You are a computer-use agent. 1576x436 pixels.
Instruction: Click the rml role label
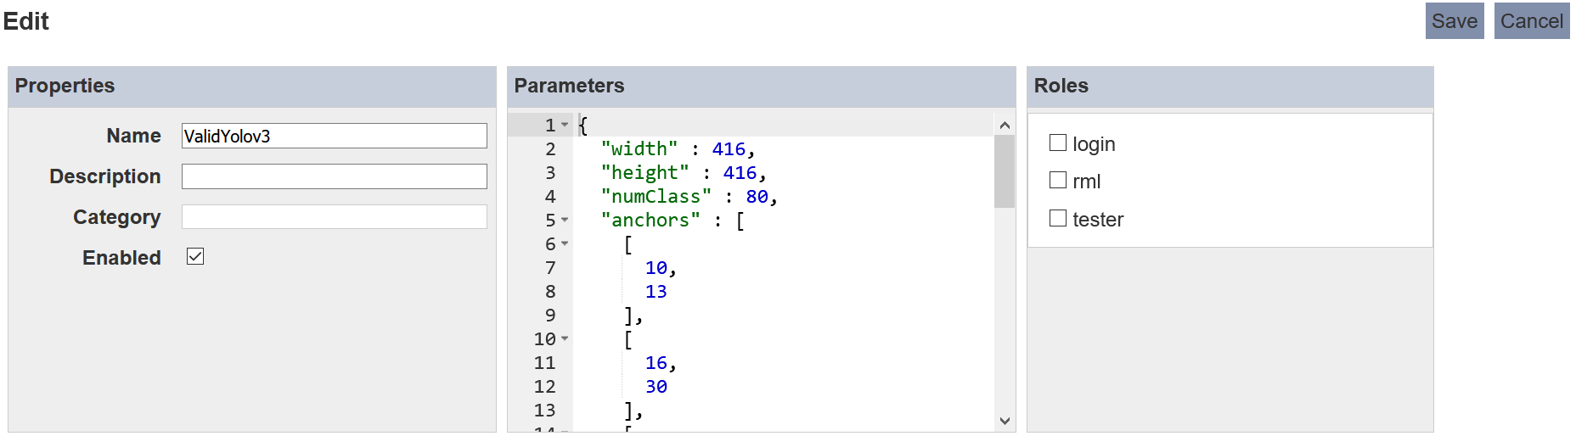point(1086,182)
